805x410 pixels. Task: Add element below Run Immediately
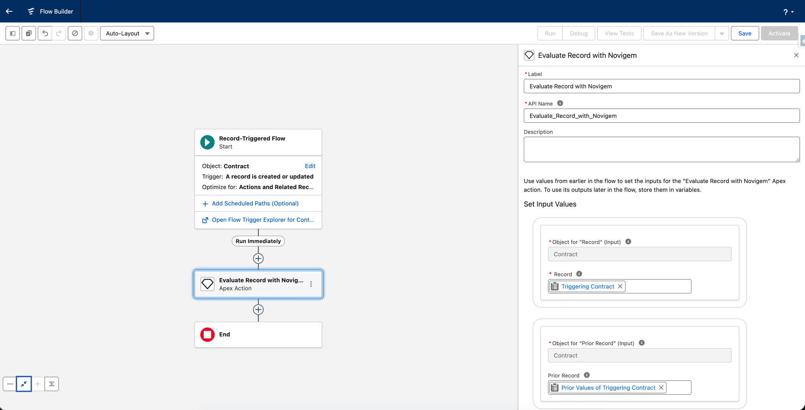(x=258, y=258)
